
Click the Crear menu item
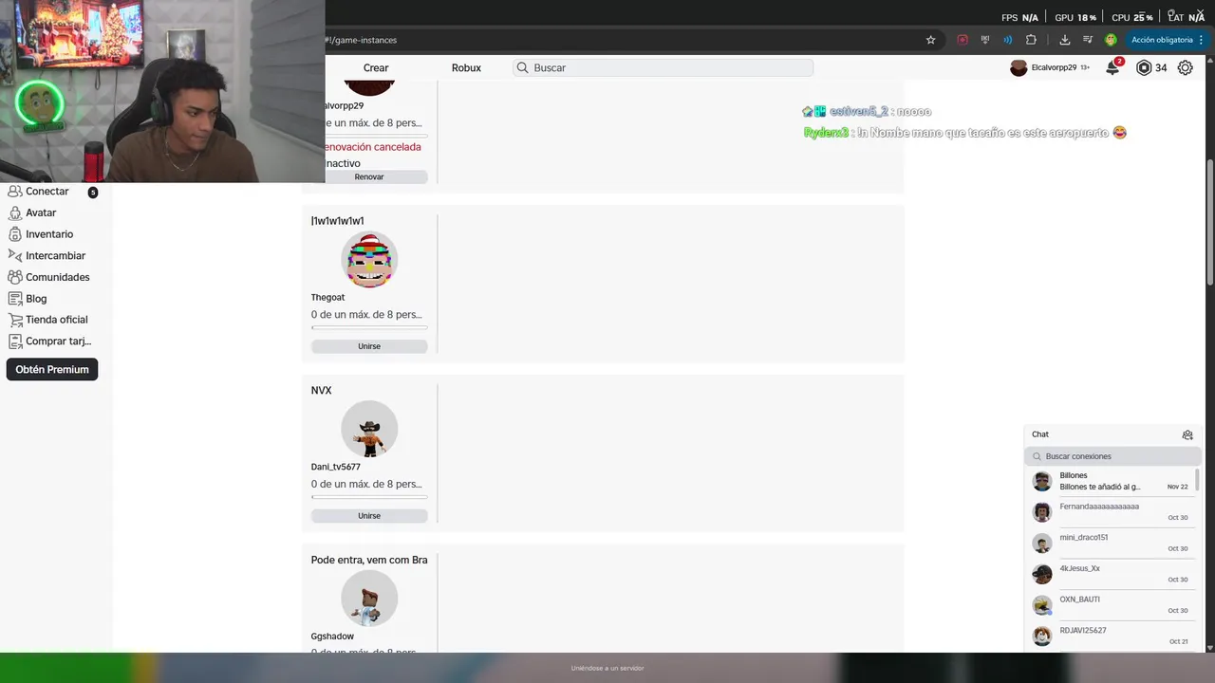376,67
